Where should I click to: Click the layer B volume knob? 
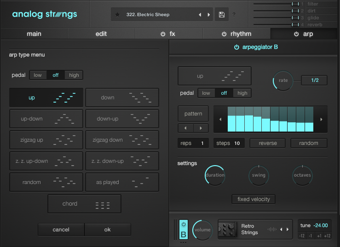[x=202, y=230]
